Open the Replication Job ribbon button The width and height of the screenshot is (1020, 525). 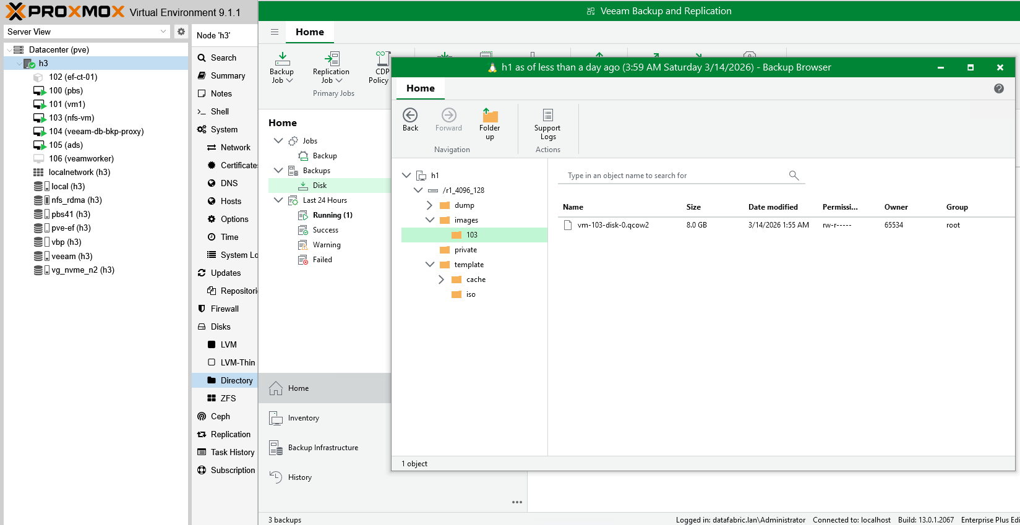pos(331,67)
